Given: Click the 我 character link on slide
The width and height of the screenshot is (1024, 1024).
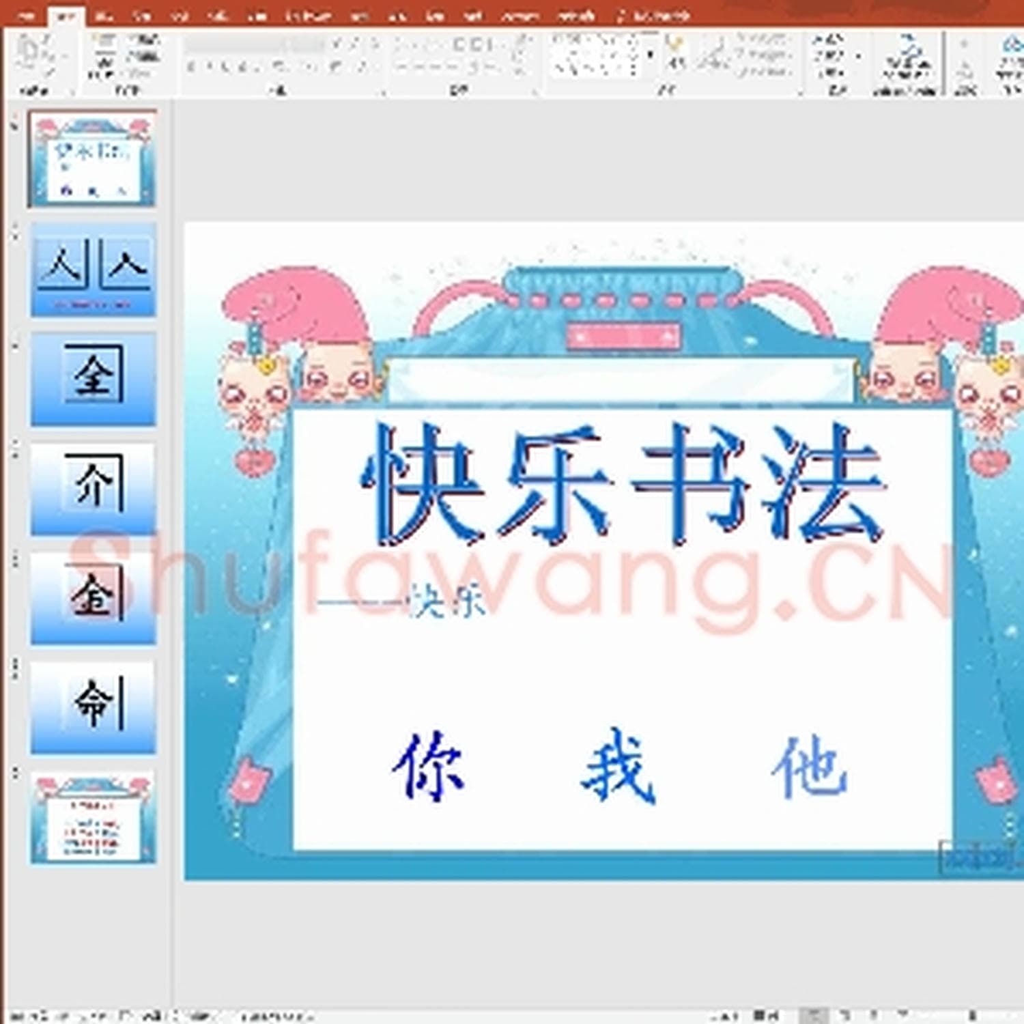Looking at the screenshot, I should pos(618,766).
